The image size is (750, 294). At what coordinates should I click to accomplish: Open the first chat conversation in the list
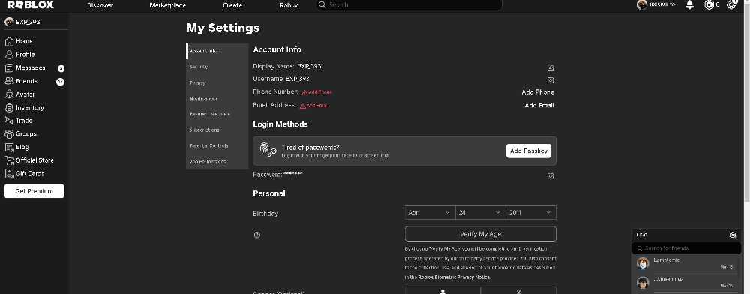[686, 263]
